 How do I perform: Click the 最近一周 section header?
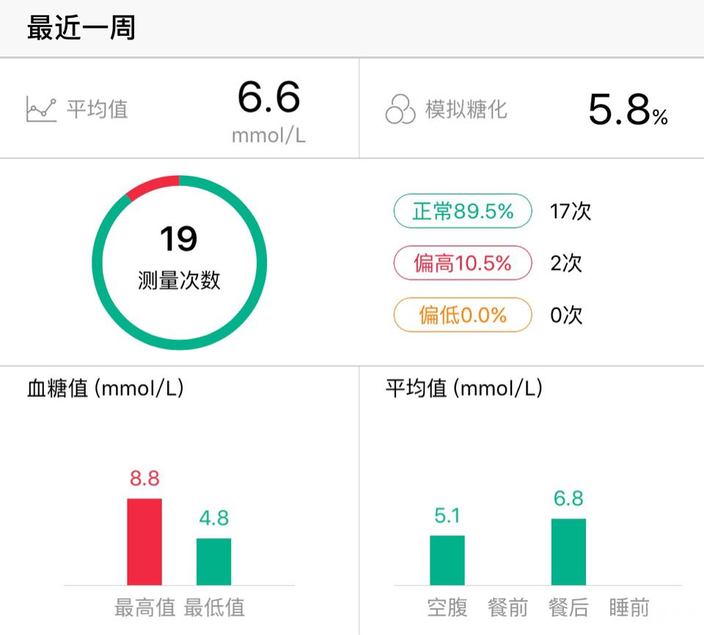81,28
